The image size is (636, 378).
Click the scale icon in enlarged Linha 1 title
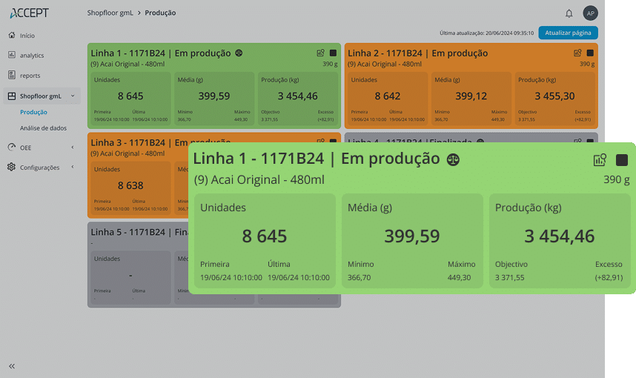[x=453, y=159]
